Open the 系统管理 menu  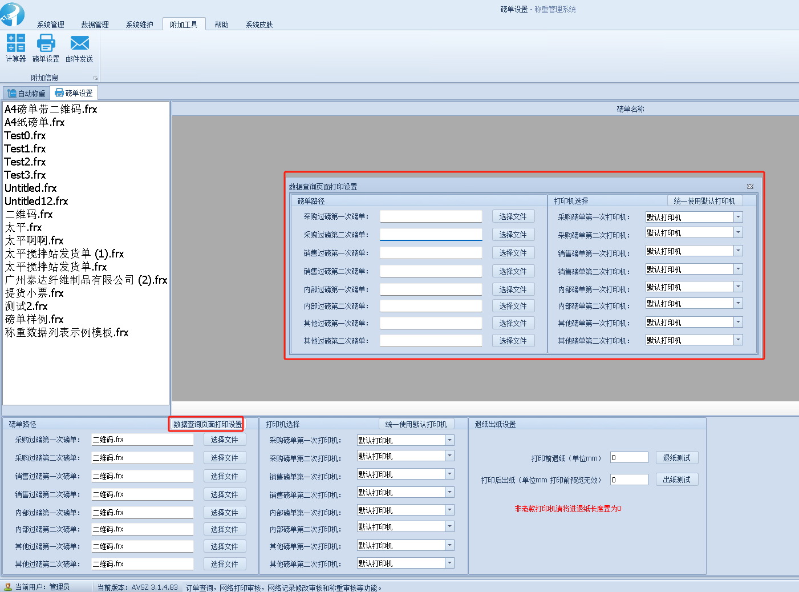[x=51, y=25]
